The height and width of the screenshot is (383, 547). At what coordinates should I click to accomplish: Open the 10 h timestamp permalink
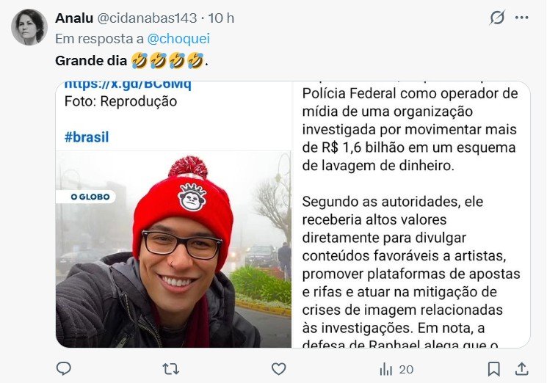221,18
